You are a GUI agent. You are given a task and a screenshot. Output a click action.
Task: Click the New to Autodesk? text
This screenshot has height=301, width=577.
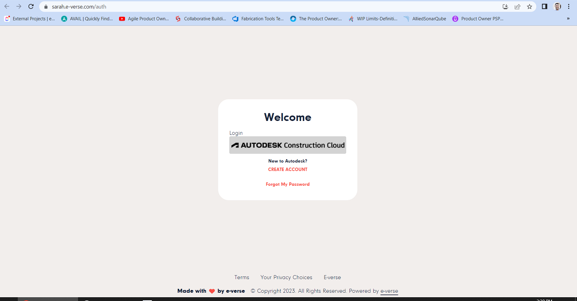[x=288, y=161]
